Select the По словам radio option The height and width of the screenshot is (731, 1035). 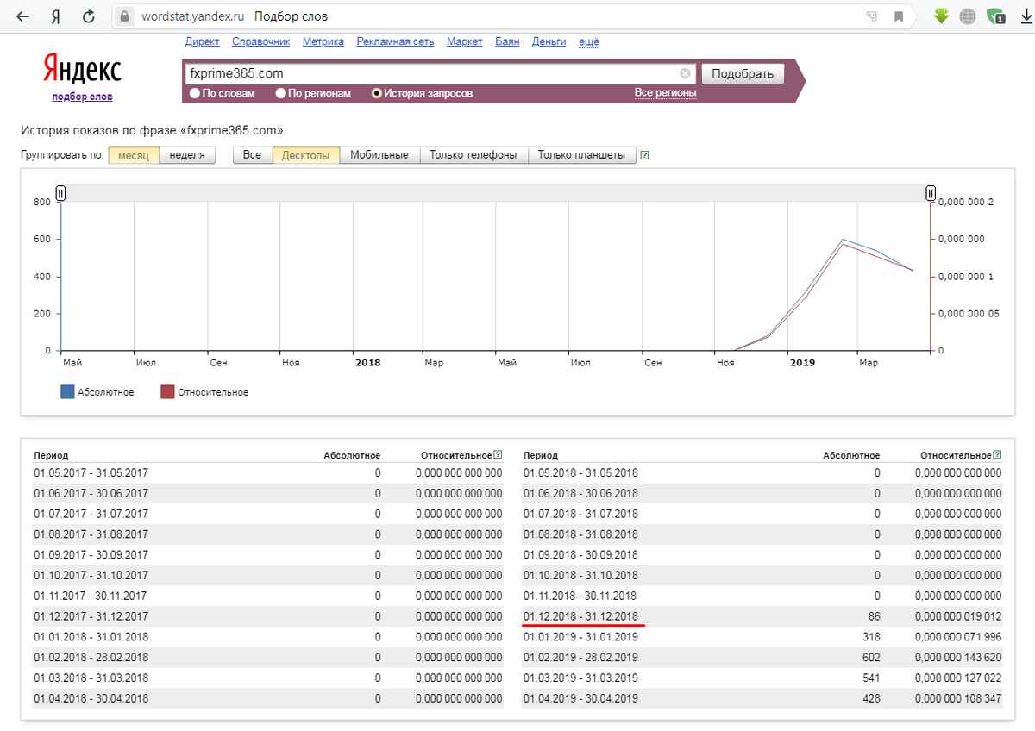pos(195,93)
